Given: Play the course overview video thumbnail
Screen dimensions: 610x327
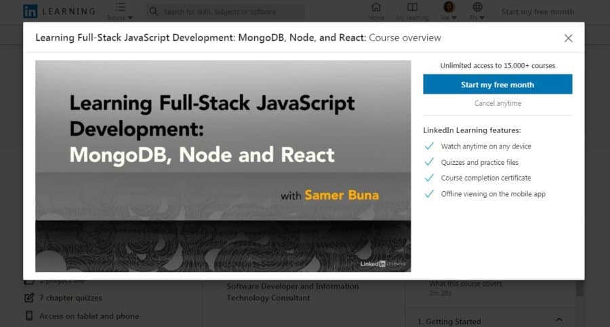Looking at the screenshot, I should [x=223, y=166].
